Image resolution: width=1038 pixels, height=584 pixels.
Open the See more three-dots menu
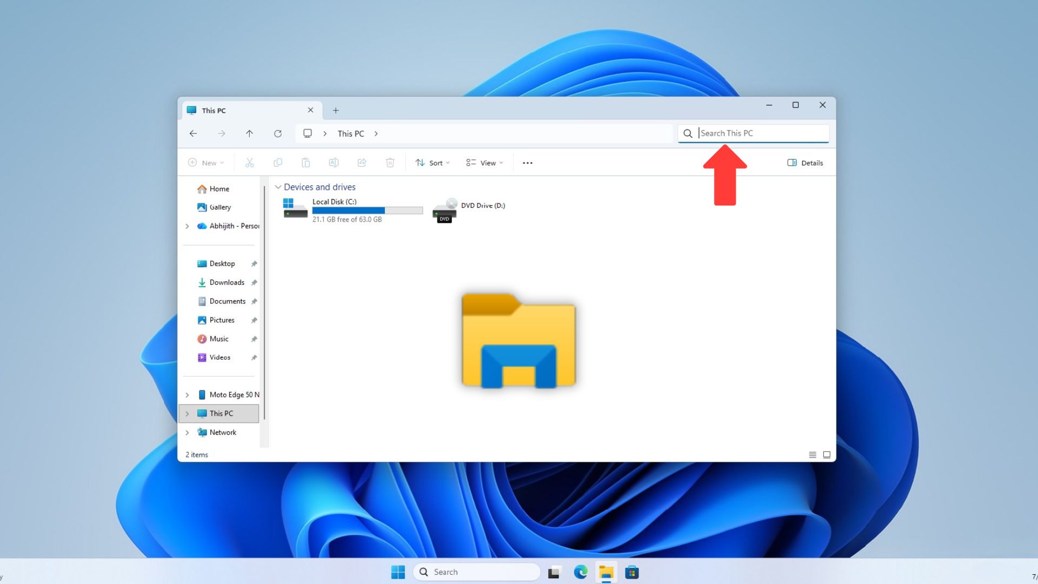[x=528, y=163]
